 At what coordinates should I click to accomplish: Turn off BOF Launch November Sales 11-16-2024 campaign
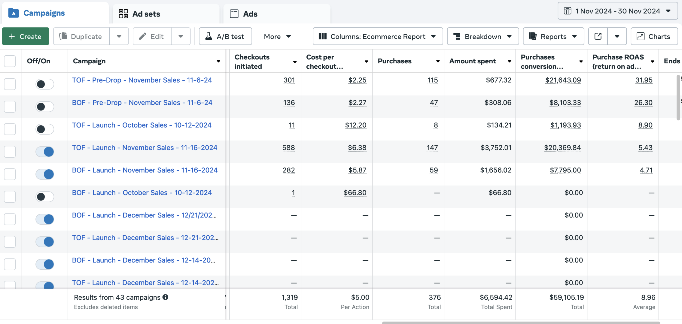[44, 174]
